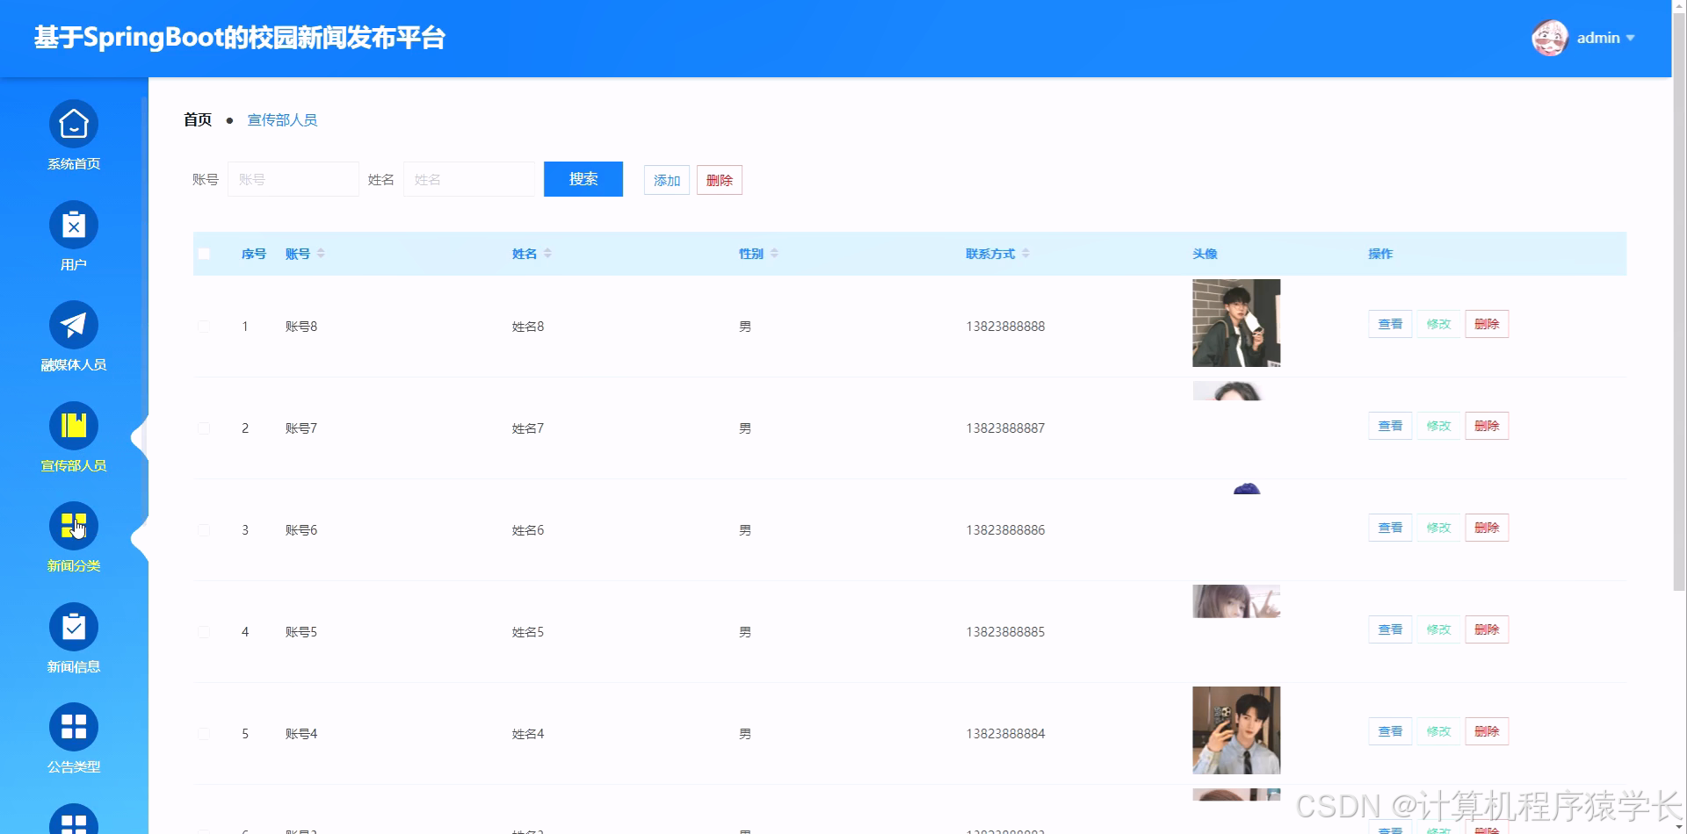Go to 首页 in the breadcrumb
Viewport: 1687px width, 834px height.
[x=198, y=120]
